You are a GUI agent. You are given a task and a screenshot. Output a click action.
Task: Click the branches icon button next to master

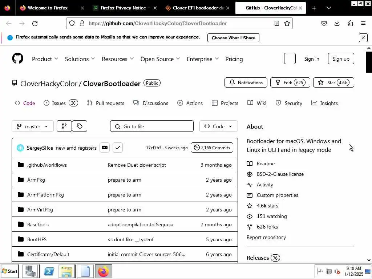pyautogui.click(x=64, y=126)
